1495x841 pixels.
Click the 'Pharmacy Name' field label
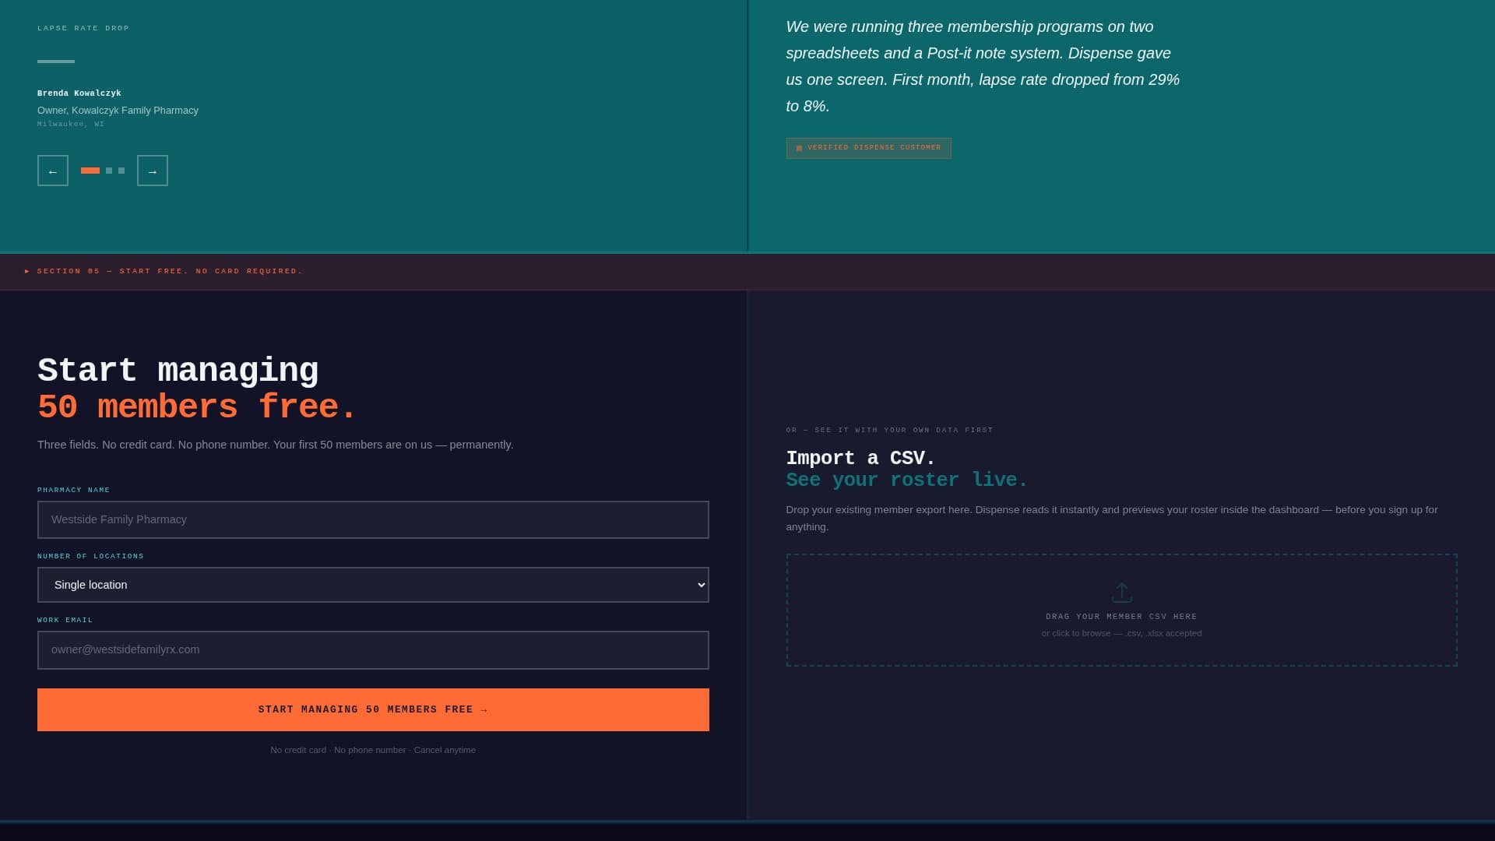(74, 490)
